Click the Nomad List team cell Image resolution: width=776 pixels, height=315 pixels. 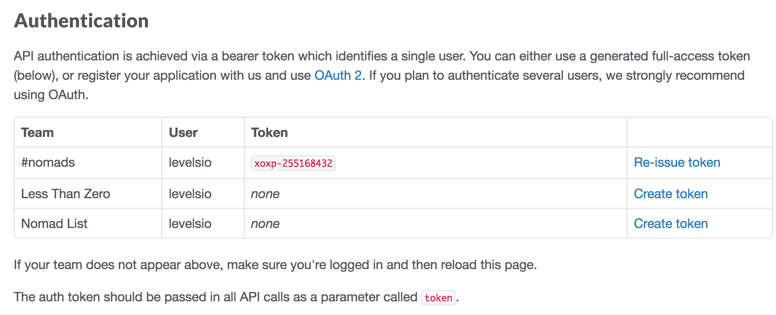(54, 224)
